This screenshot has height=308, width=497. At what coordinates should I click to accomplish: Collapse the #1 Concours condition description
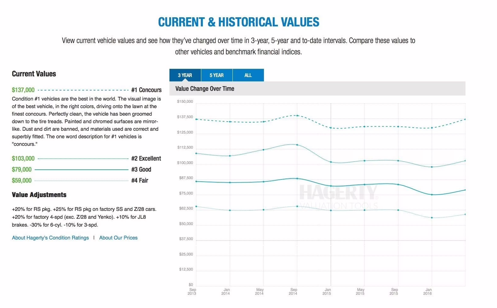point(146,90)
